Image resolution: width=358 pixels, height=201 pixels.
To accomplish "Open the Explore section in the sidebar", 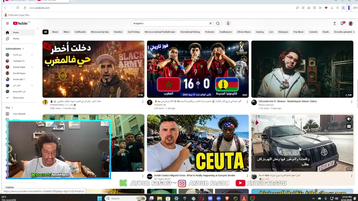I will 10,187.
